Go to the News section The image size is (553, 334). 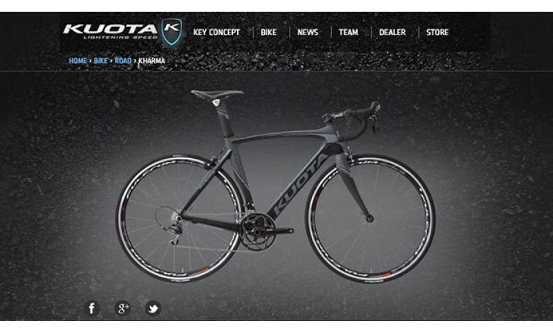[308, 32]
